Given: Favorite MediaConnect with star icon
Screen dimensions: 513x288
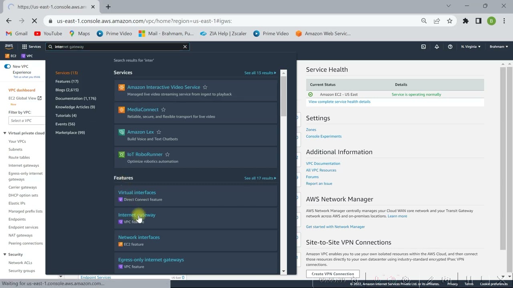Looking at the screenshot, I should (163, 110).
